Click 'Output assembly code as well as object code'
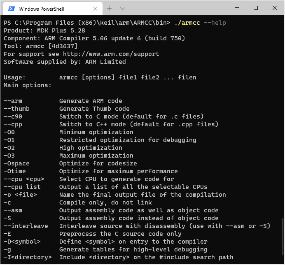The image size is (285, 265). 139,210
